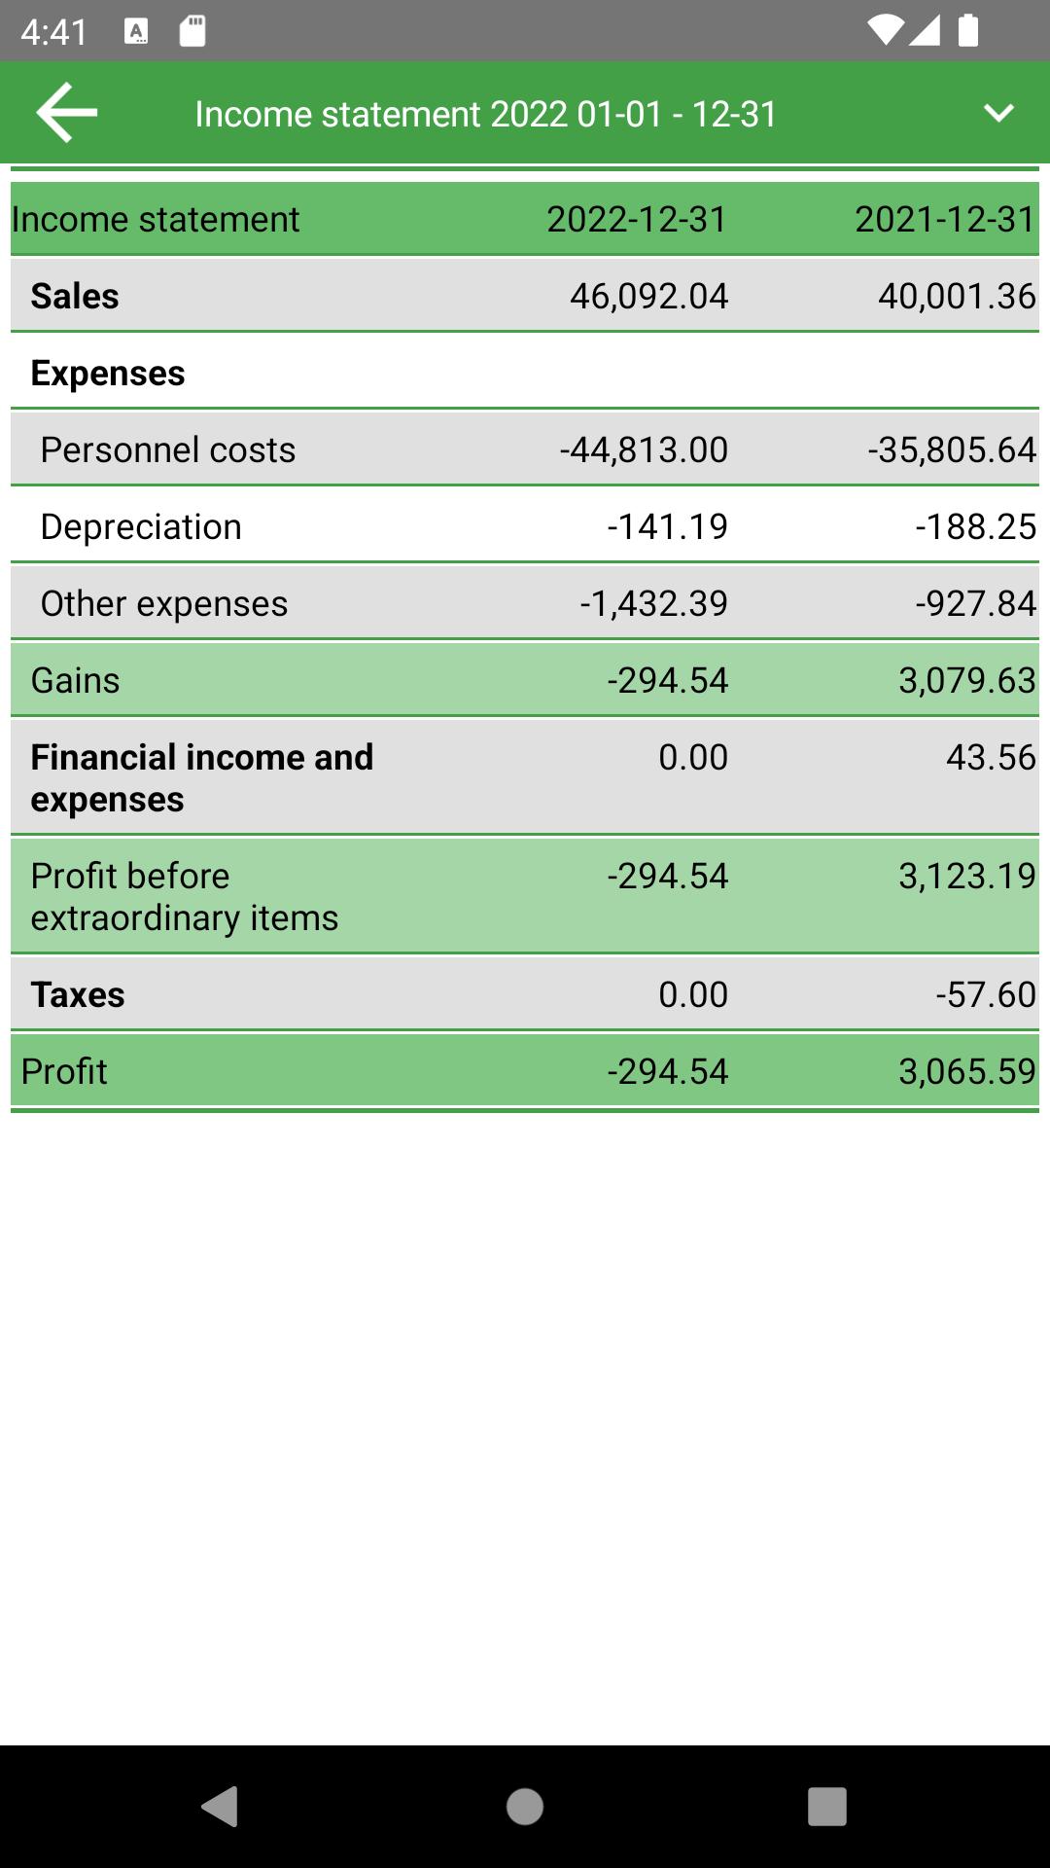Tap the keyboard language status icon
Image resolution: width=1050 pixels, height=1868 pixels.
[x=136, y=31]
